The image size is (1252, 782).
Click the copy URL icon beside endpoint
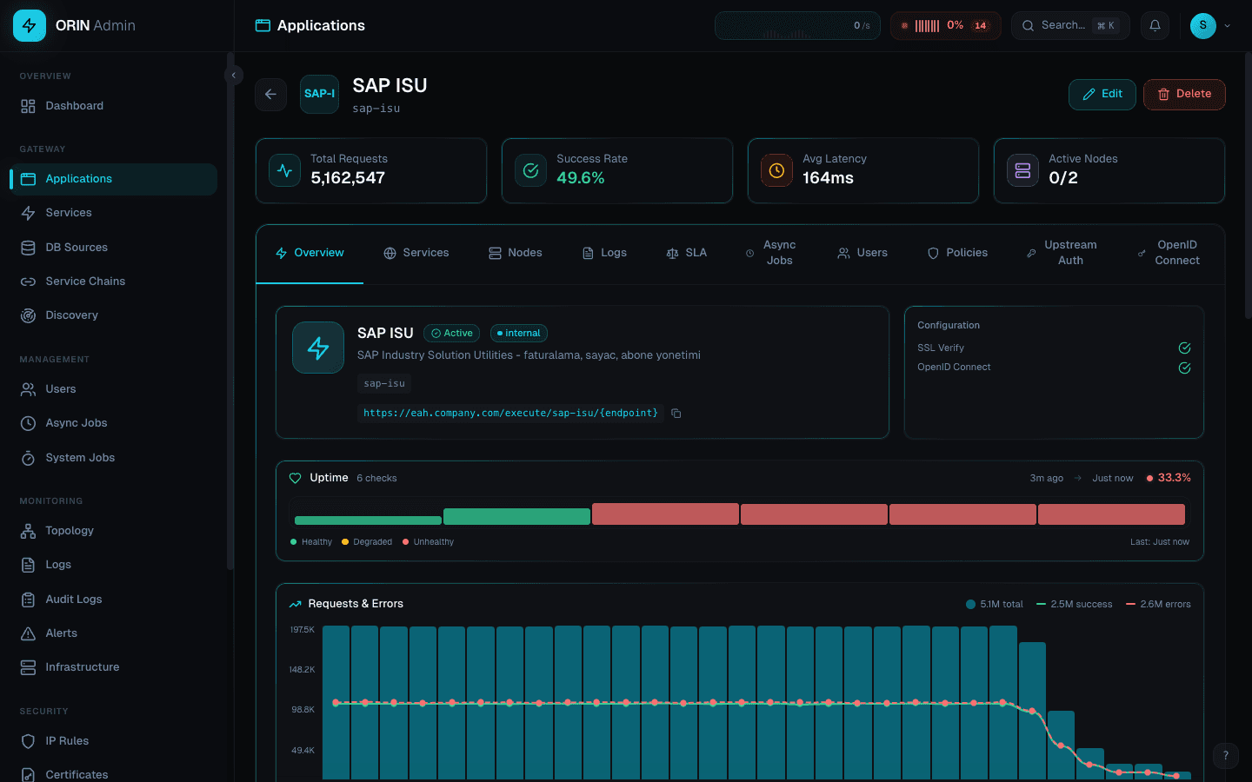676,414
